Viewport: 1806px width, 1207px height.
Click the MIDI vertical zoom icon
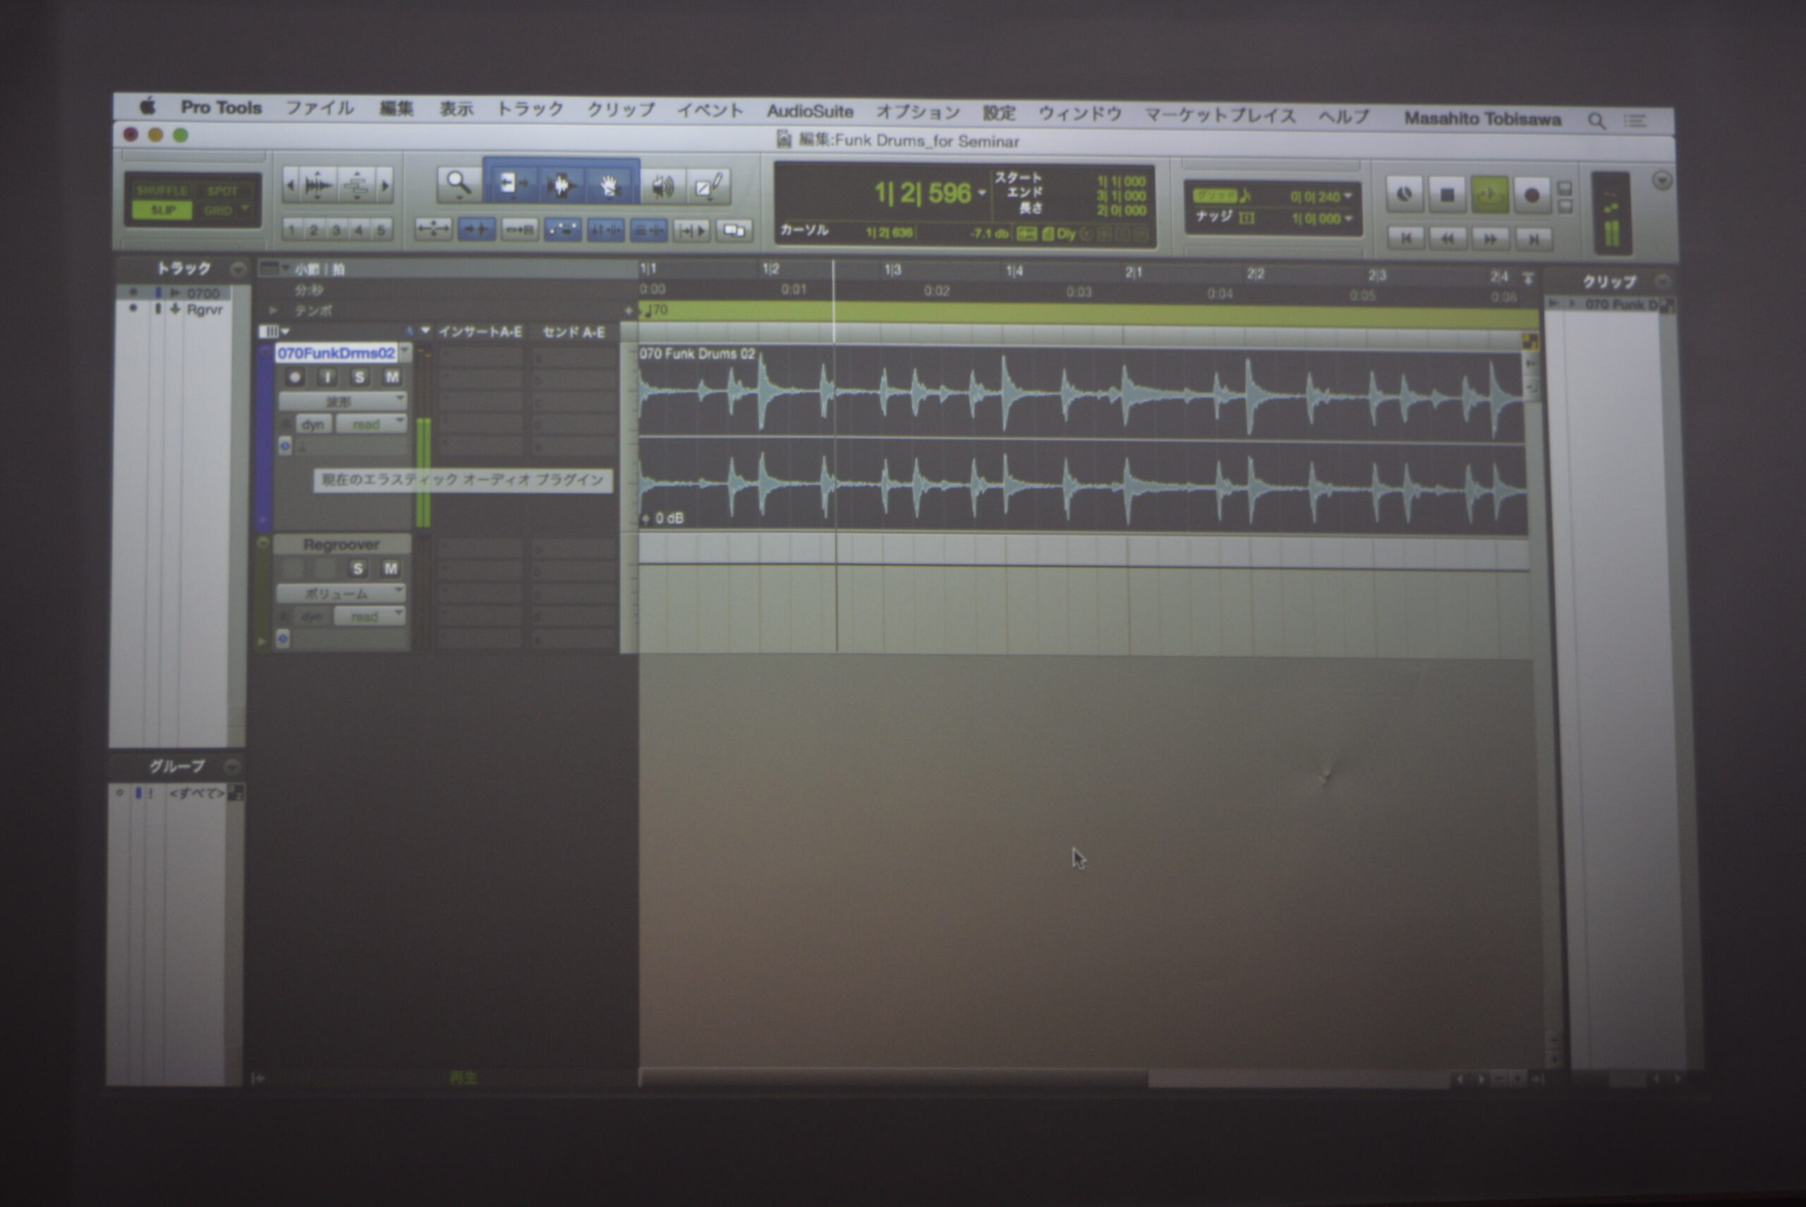pos(356,185)
